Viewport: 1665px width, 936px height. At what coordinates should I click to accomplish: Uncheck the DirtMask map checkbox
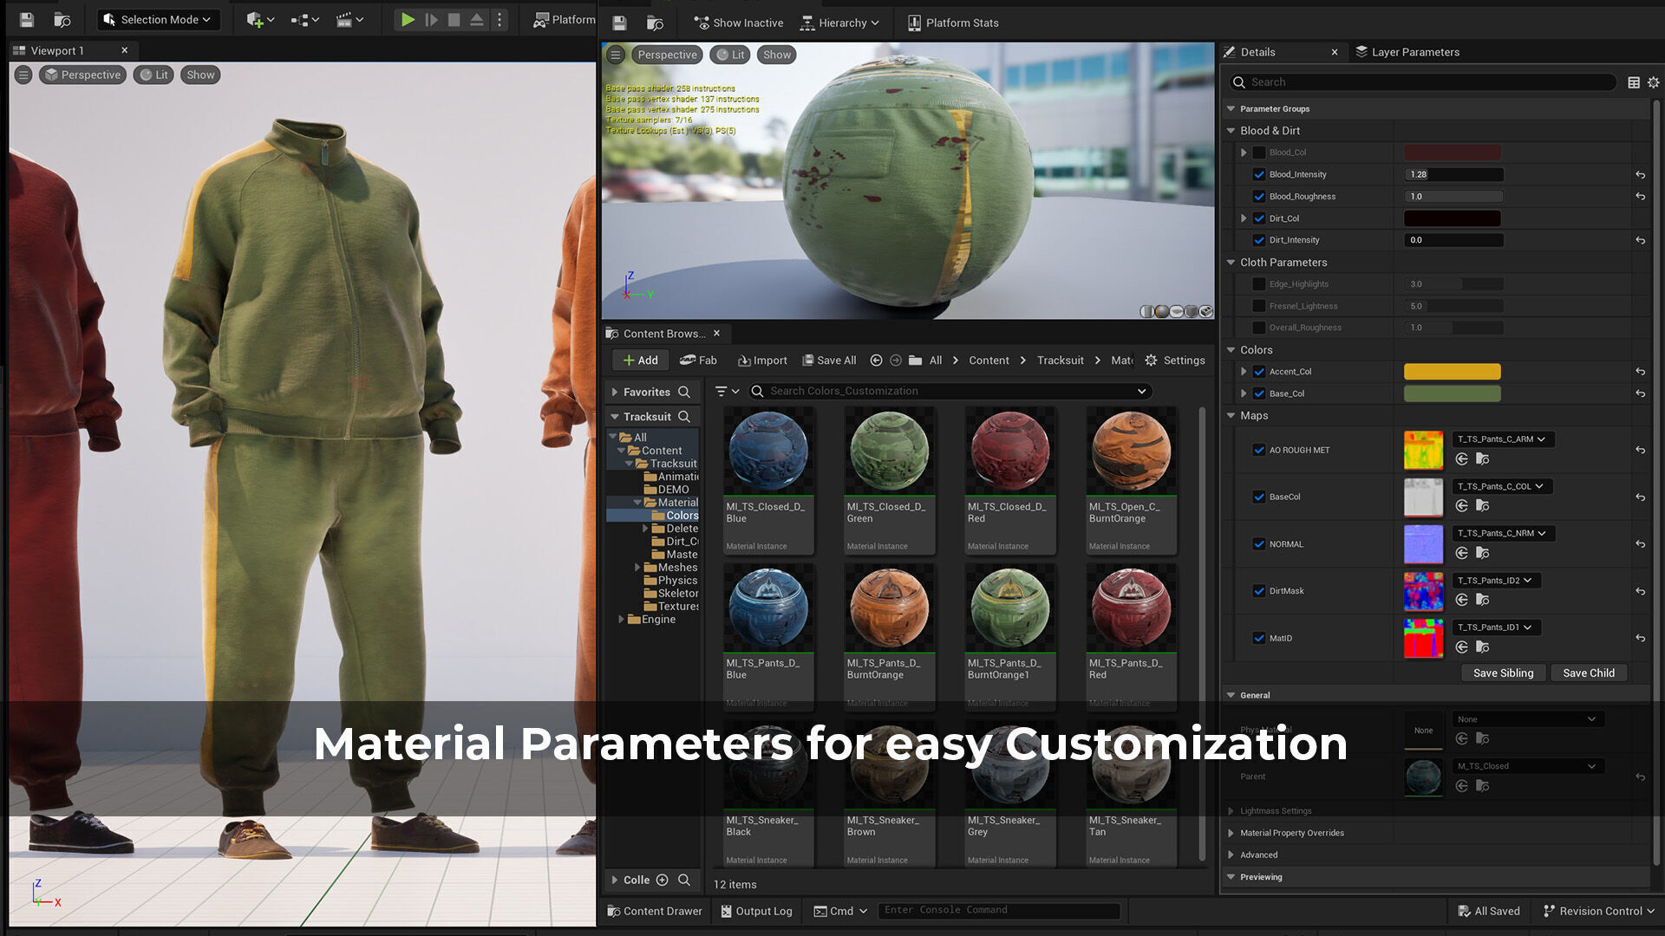[x=1259, y=591]
